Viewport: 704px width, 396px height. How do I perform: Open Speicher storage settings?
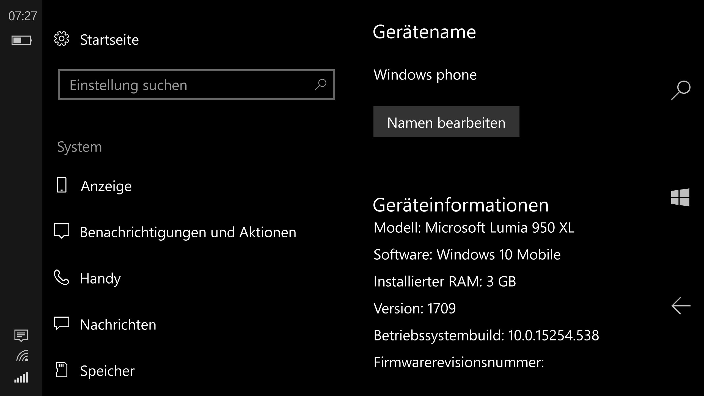(x=108, y=371)
